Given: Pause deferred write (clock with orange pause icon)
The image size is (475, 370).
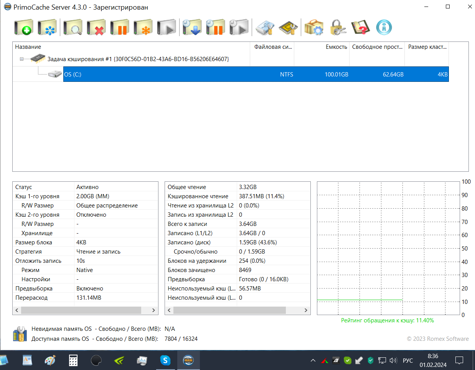Looking at the screenshot, I should point(215,28).
